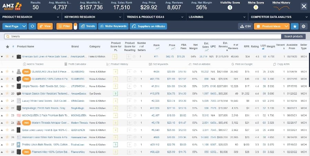
Task: Click Get keywords
Action: 158,64
